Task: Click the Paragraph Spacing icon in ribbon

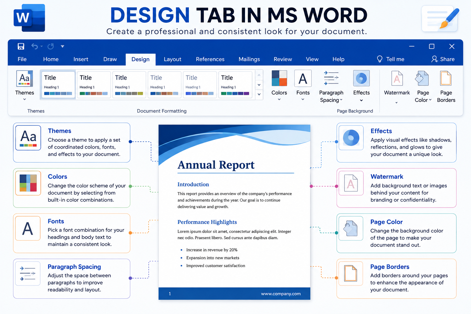Action: coord(331,78)
